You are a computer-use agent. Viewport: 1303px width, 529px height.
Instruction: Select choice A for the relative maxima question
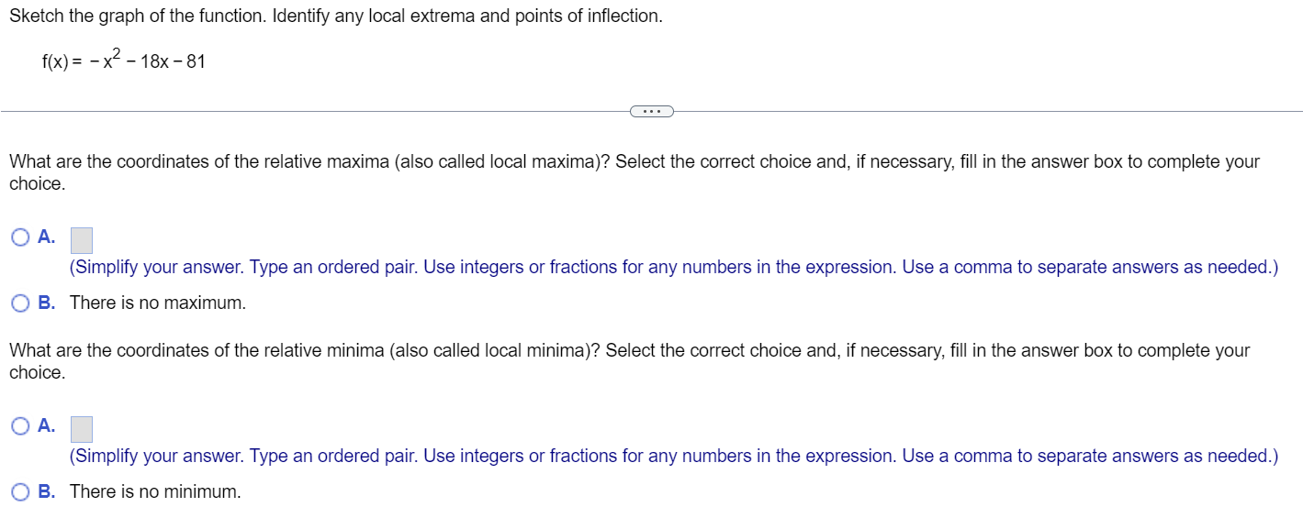tap(19, 237)
